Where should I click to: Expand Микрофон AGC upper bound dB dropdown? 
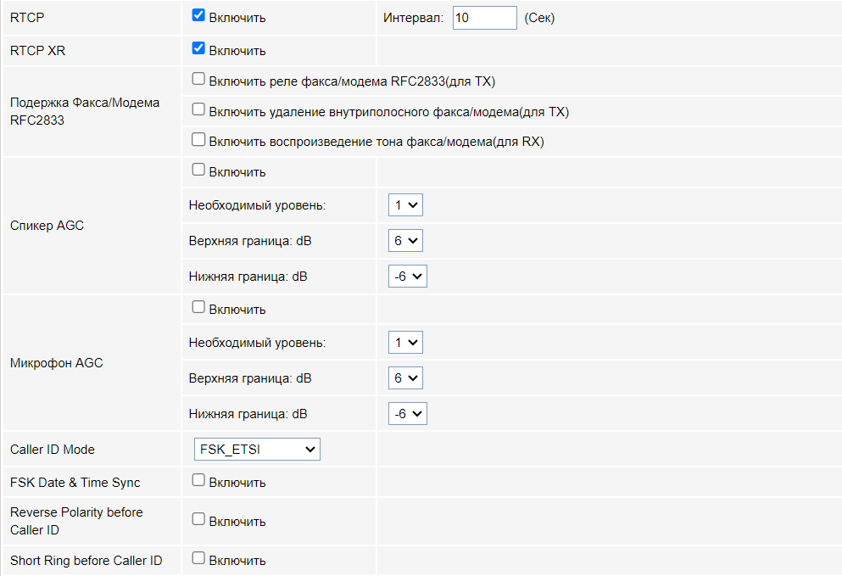pos(405,378)
